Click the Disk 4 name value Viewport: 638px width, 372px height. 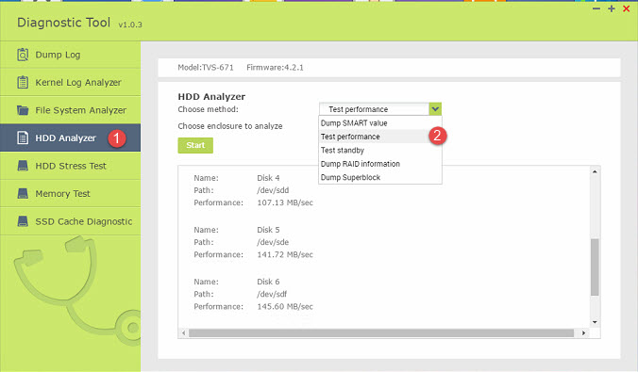click(x=268, y=178)
